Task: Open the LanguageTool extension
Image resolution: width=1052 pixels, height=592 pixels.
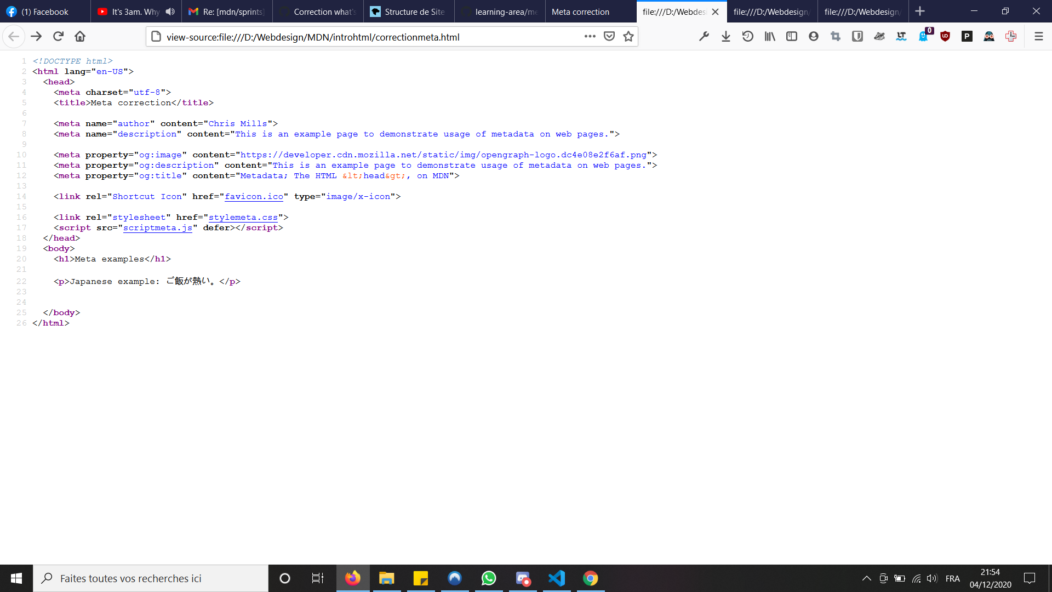Action: tap(901, 36)
